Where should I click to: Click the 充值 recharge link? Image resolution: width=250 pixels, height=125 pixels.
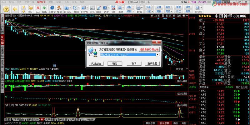(x=194, y=2)
